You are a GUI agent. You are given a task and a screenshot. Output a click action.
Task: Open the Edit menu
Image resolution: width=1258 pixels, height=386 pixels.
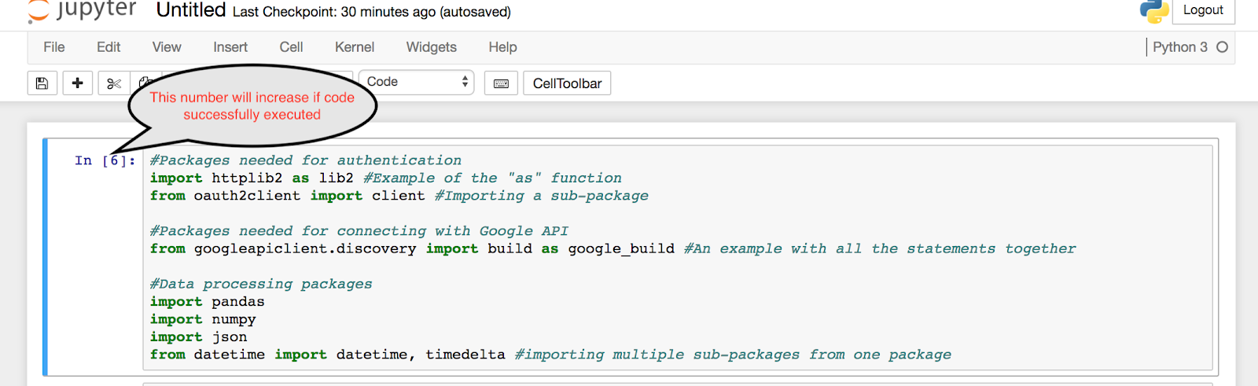[109, 47]
